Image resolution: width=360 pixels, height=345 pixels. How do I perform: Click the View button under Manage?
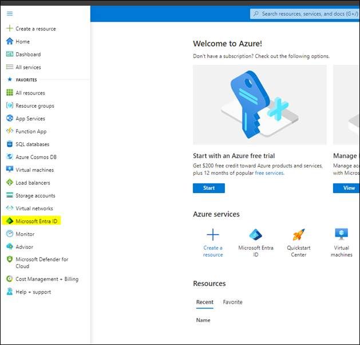[349, 188]
